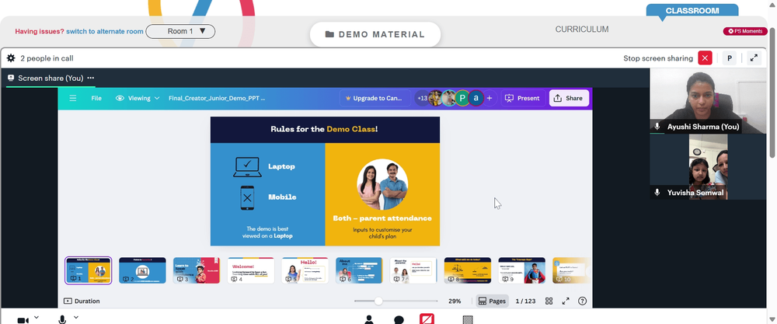Select the Screen share (You) tab
This screenshot has width=777, height=324.
click(x=51, y=78)
